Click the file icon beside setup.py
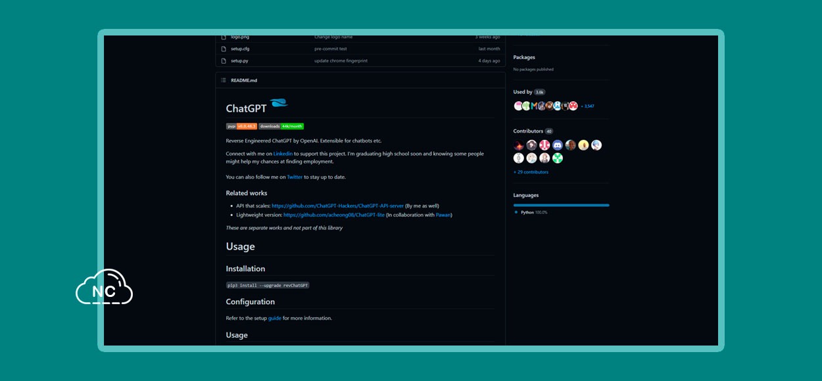Viewport: 822px width, 381px height. 224,60
